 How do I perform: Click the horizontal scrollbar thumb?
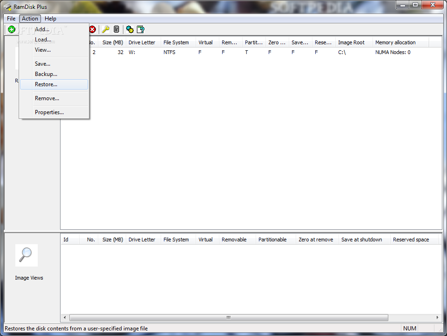point(229,317)
